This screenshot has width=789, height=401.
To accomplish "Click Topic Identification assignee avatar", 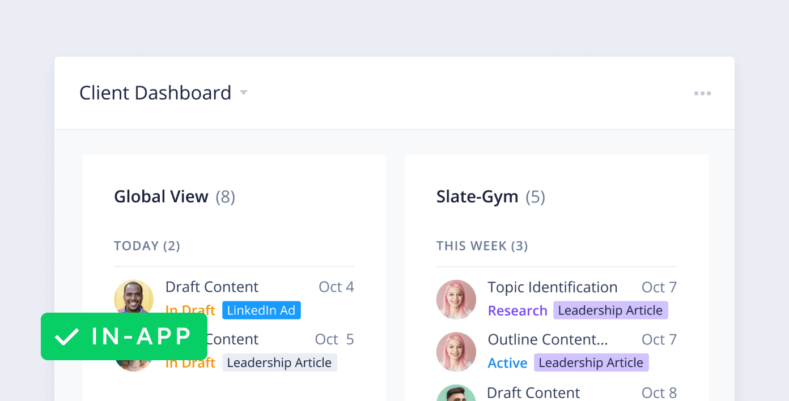I will (x=456, y=299).
